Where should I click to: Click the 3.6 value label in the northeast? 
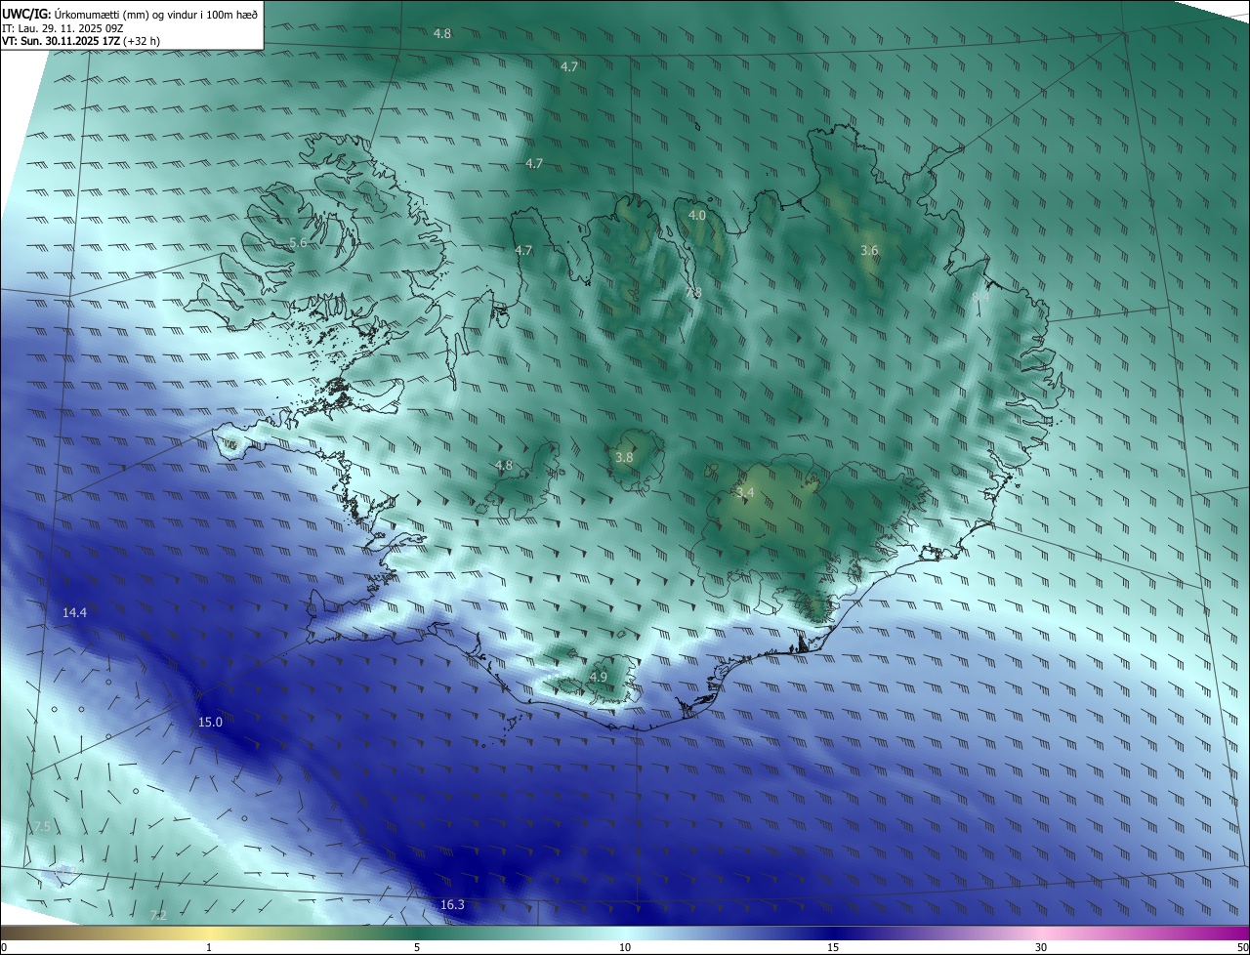(x=869, y=251)
